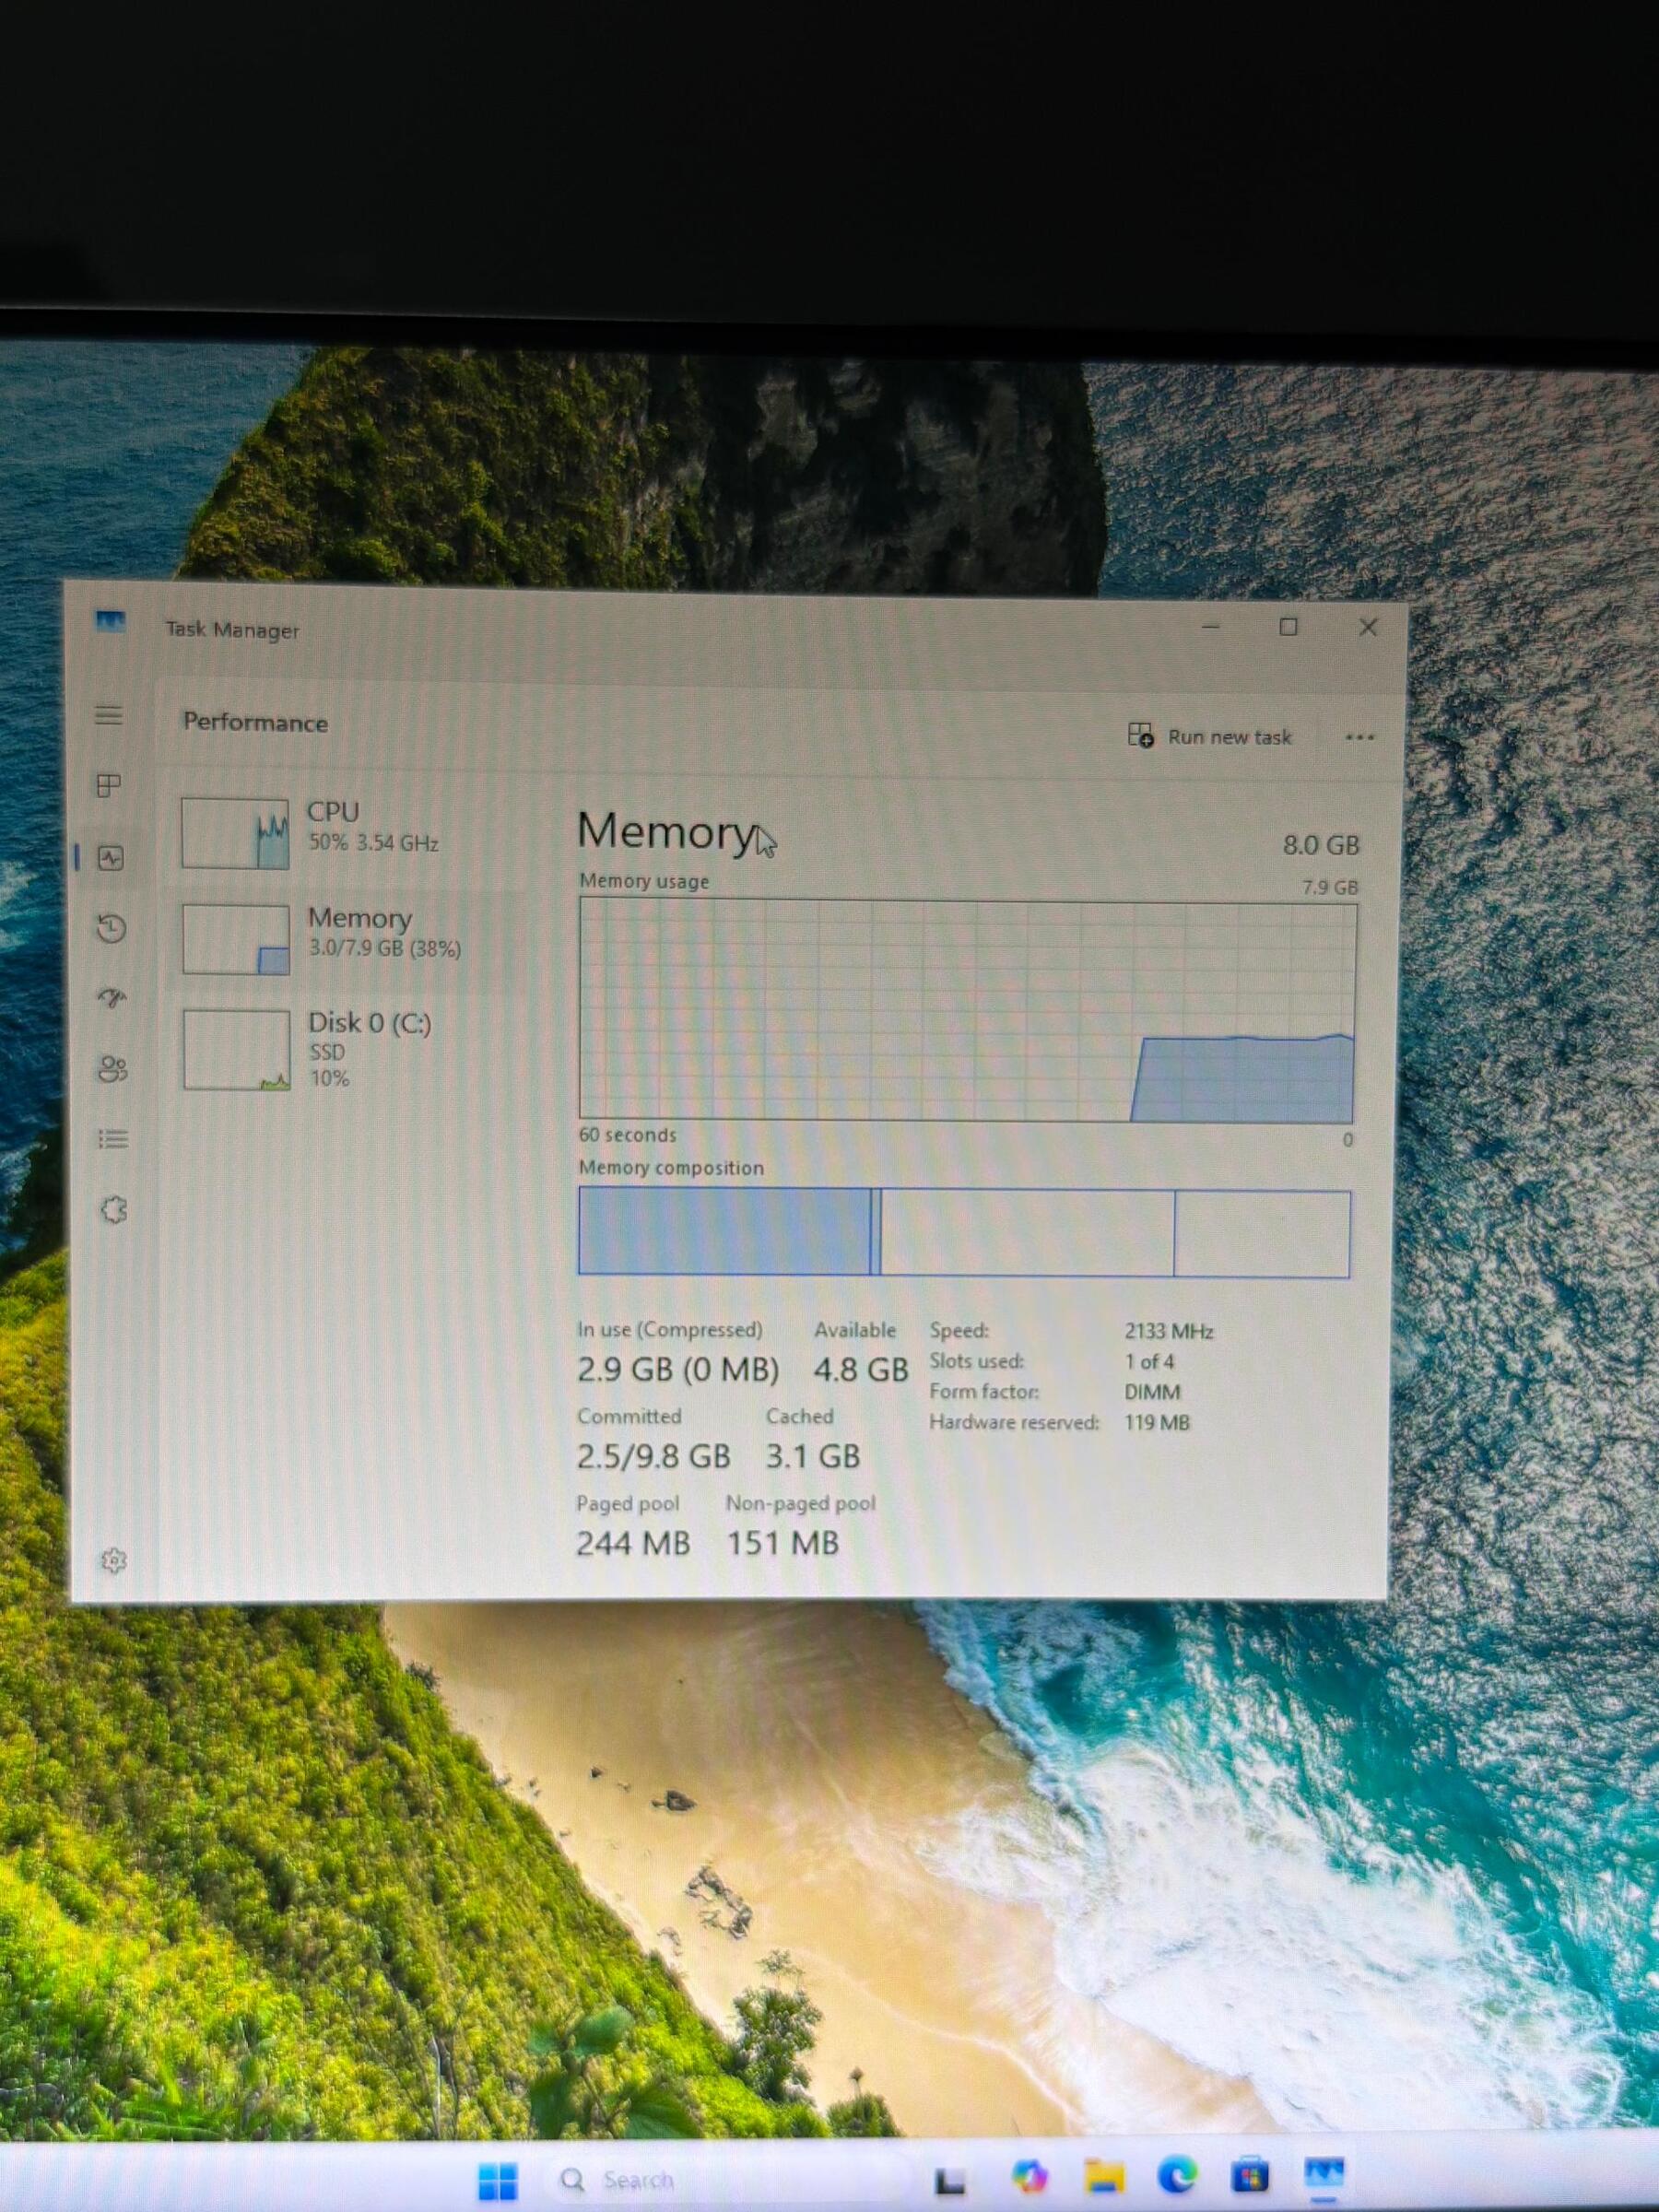
Task: Launch Microsoft Edge from the taskbar
Action: [x=1177, y=2176]
